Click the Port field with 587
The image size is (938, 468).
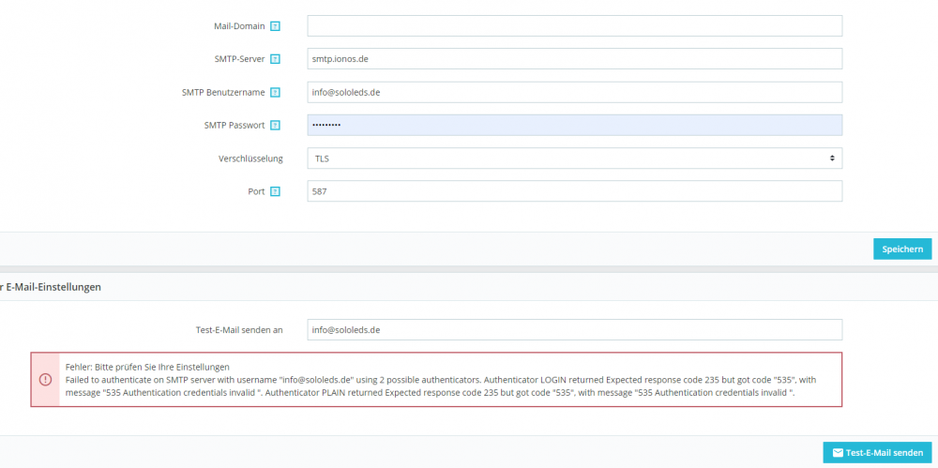(x=574, y=191)
